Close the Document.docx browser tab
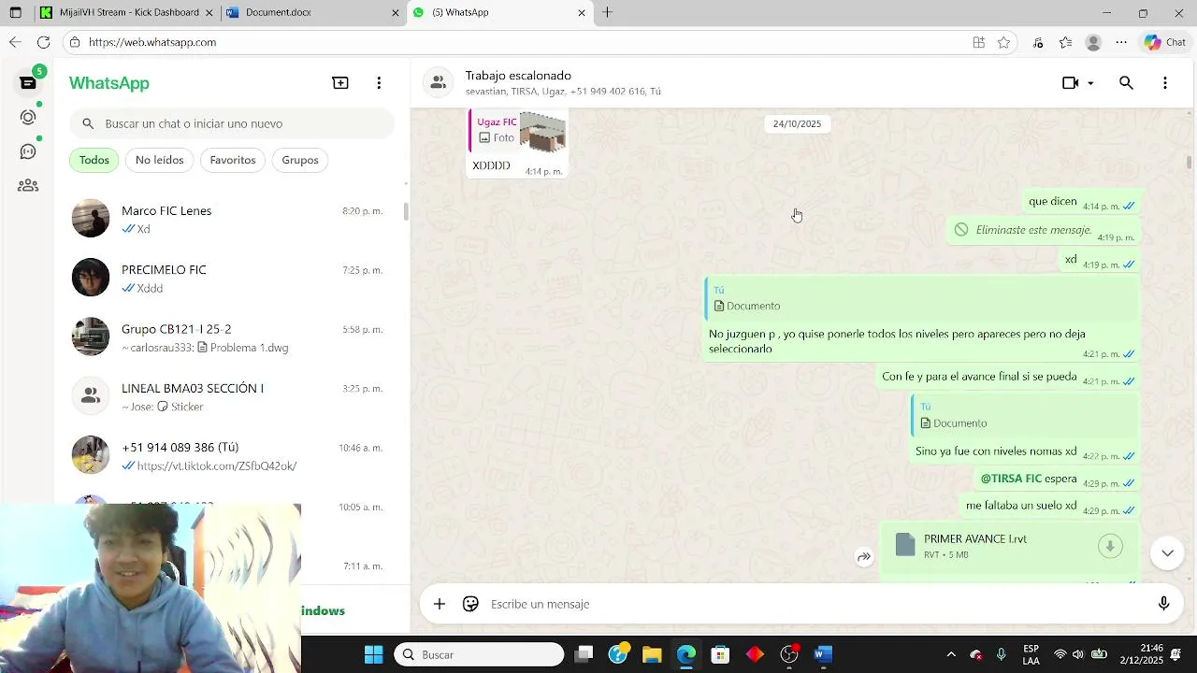The height and width of the screenshot is (673, 1197). click(395, 13)
